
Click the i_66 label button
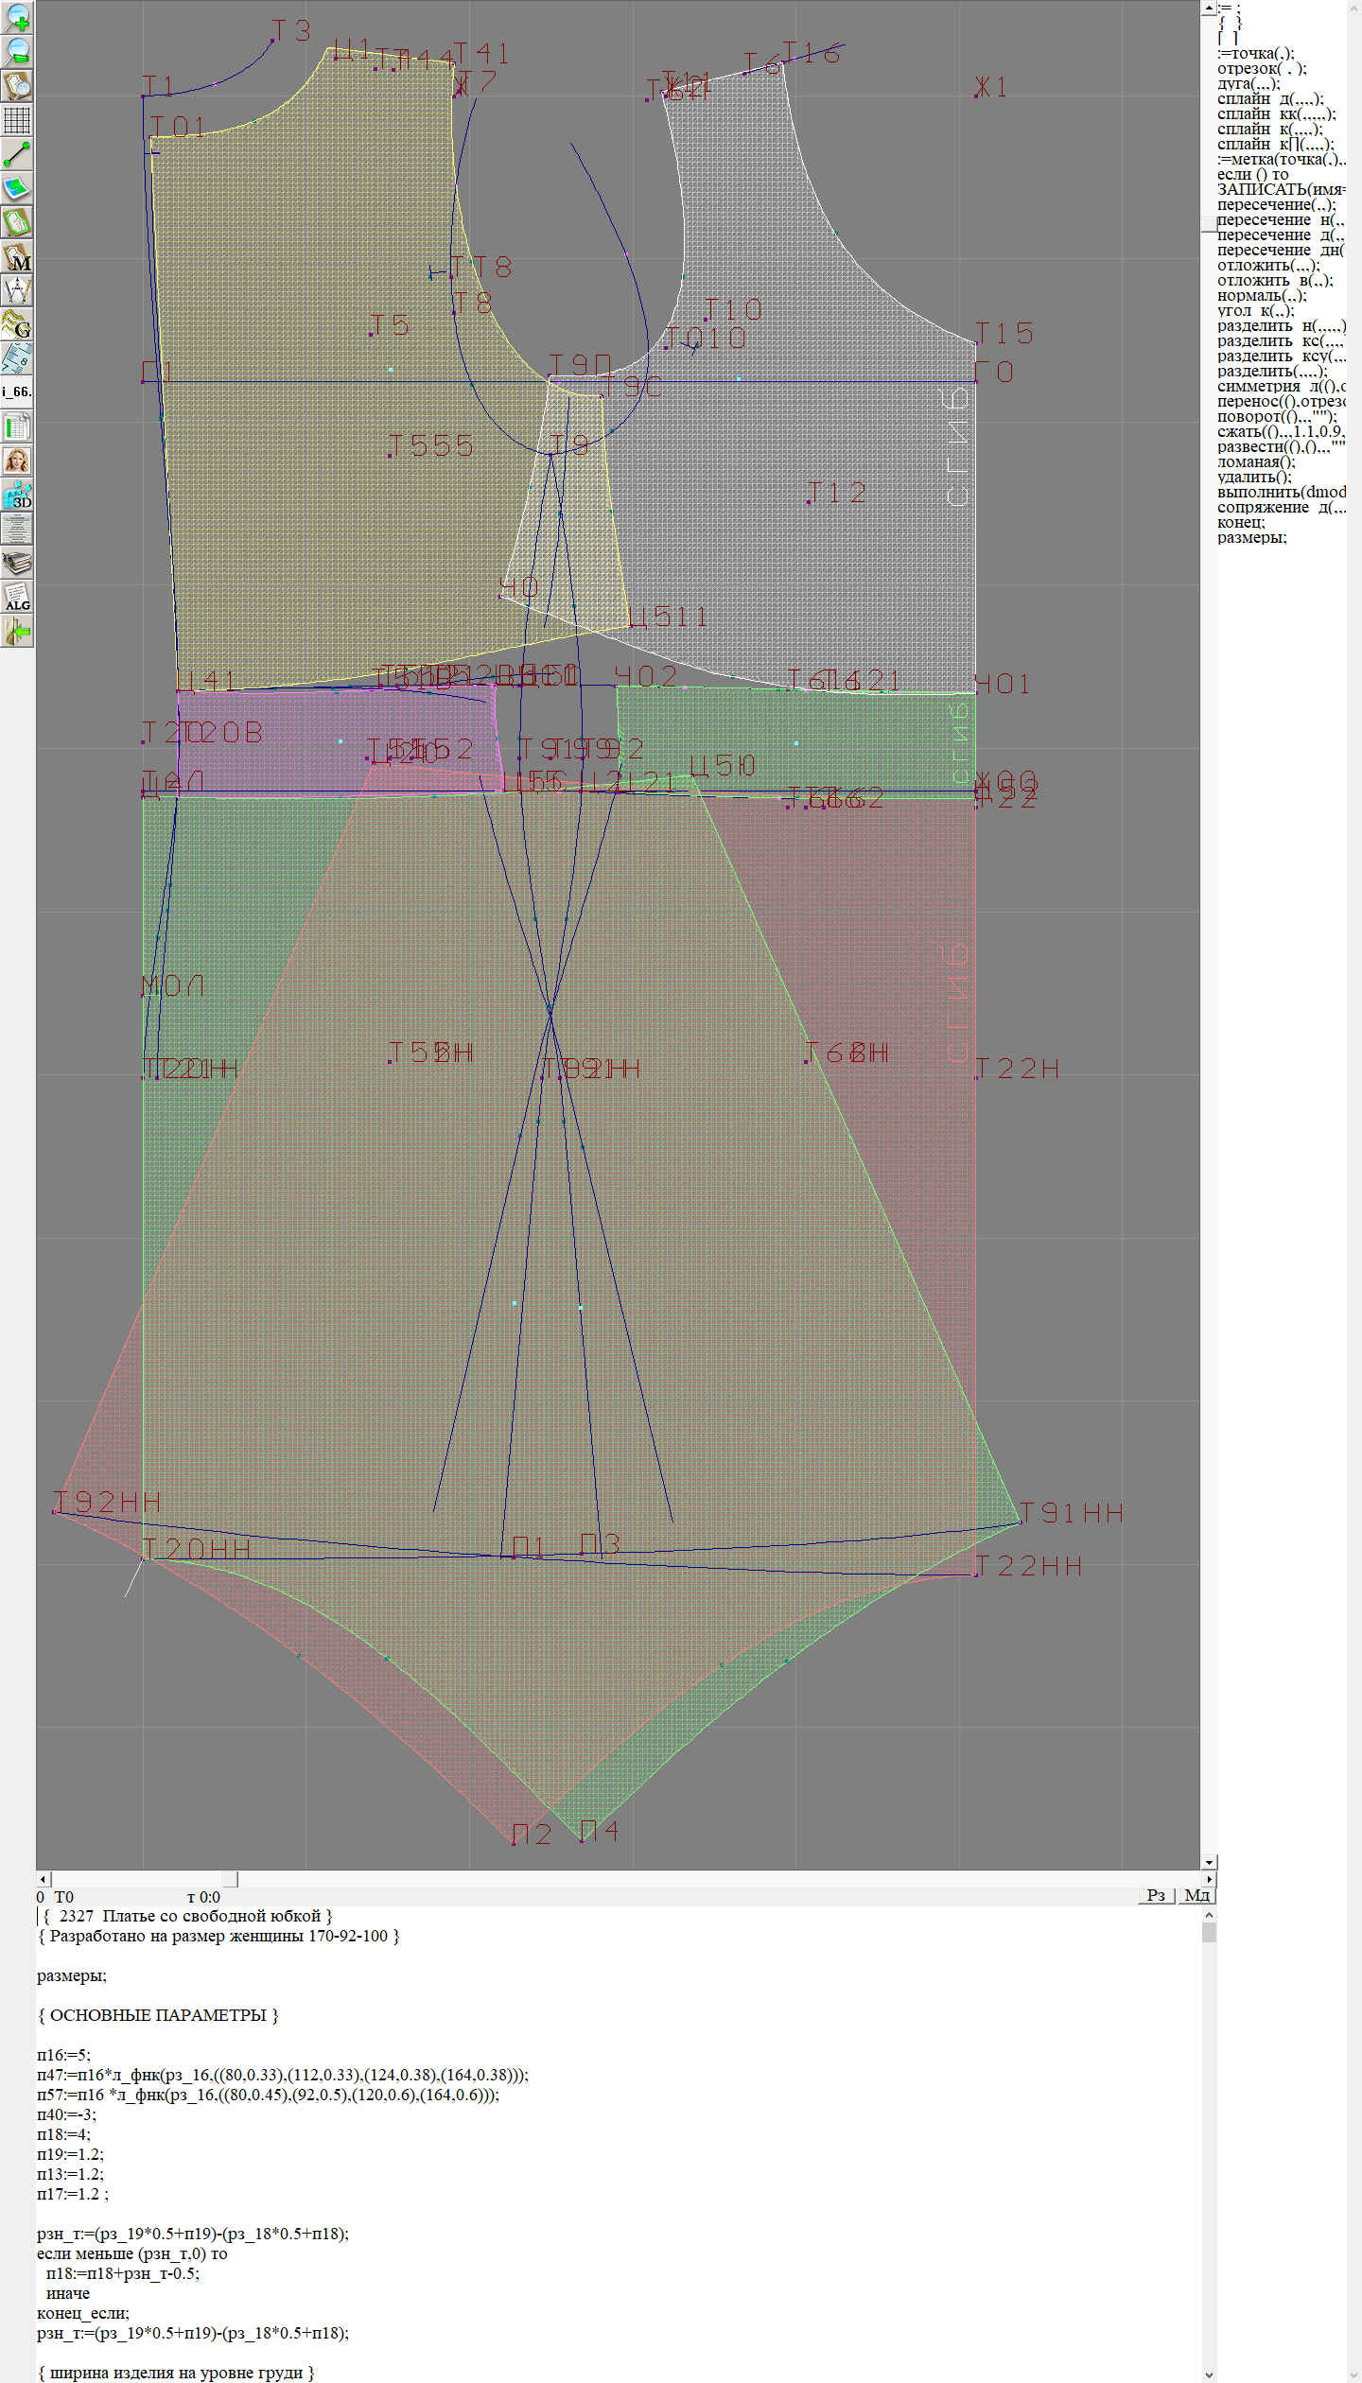17,391
